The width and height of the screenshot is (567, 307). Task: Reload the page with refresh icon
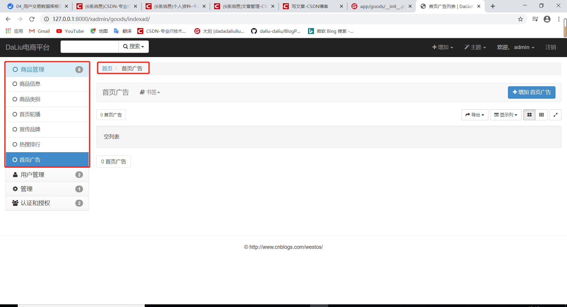(32, 19)
